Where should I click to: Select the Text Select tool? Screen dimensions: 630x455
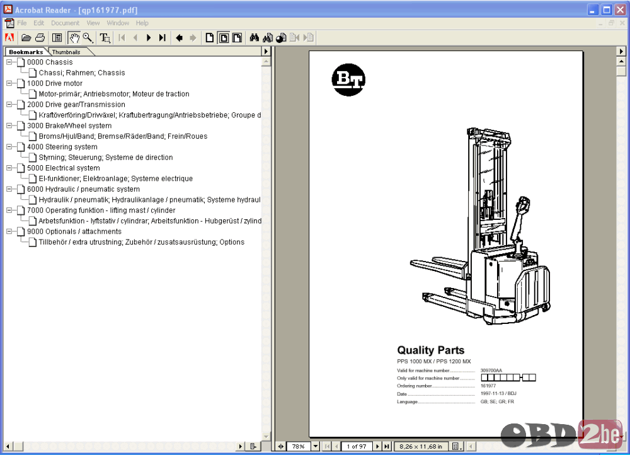pos(105,38)
